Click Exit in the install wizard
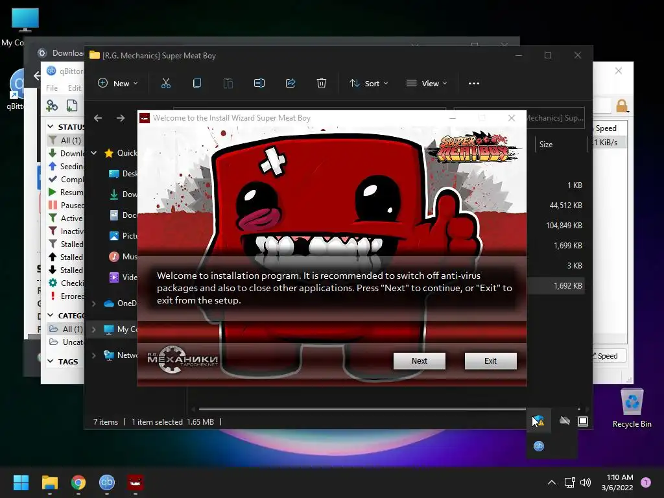Viewport: 664px width, 498px height. 490,361
